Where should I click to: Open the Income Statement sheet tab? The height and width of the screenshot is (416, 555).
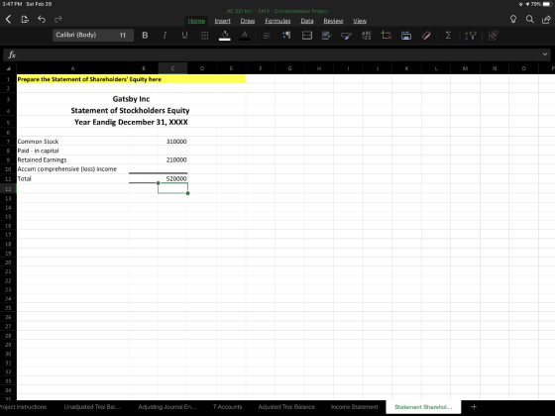355,407
